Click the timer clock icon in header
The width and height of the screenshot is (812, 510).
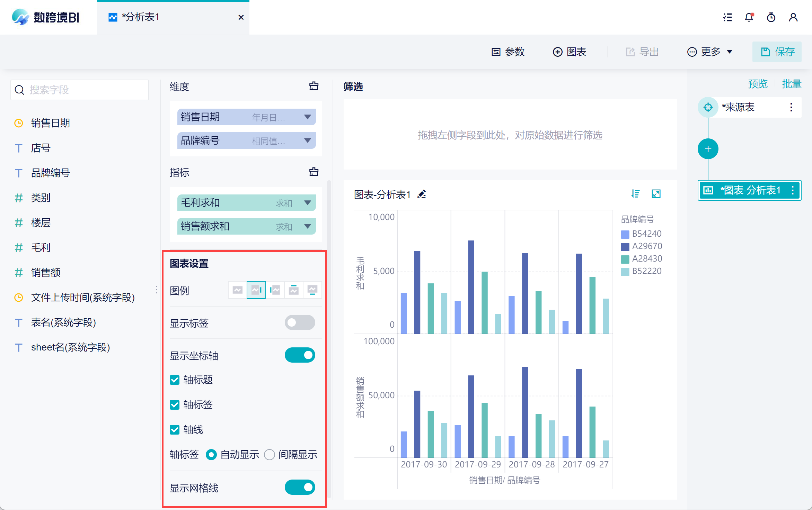(771, 17)
